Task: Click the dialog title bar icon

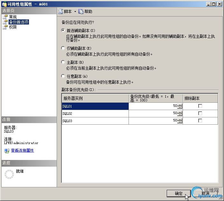Action: 4,4
